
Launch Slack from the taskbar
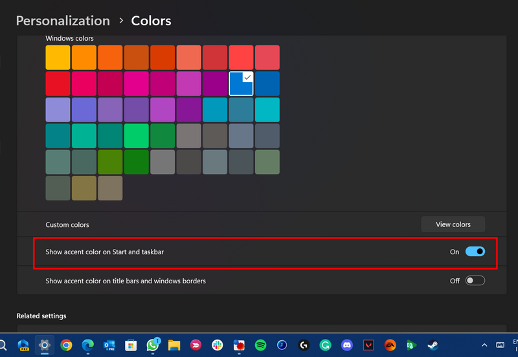[x=217, y=345]
